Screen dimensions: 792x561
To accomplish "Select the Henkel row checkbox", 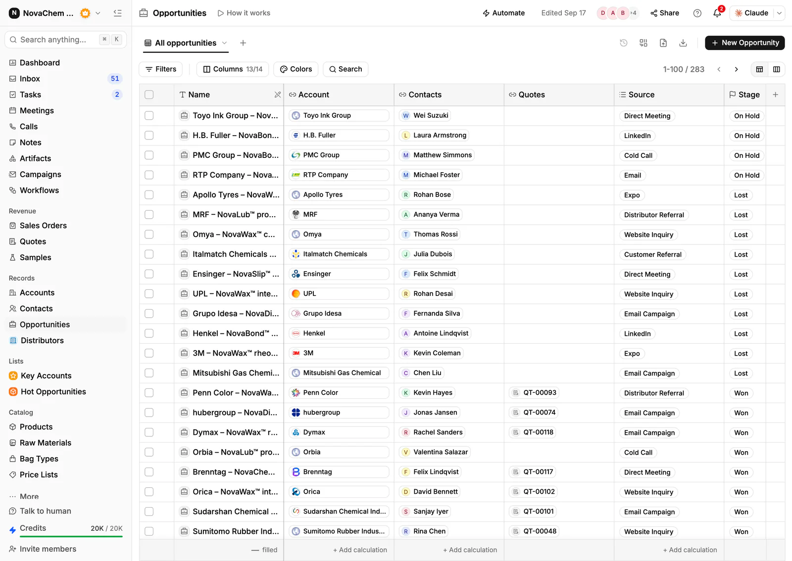I will click(149, 333).
